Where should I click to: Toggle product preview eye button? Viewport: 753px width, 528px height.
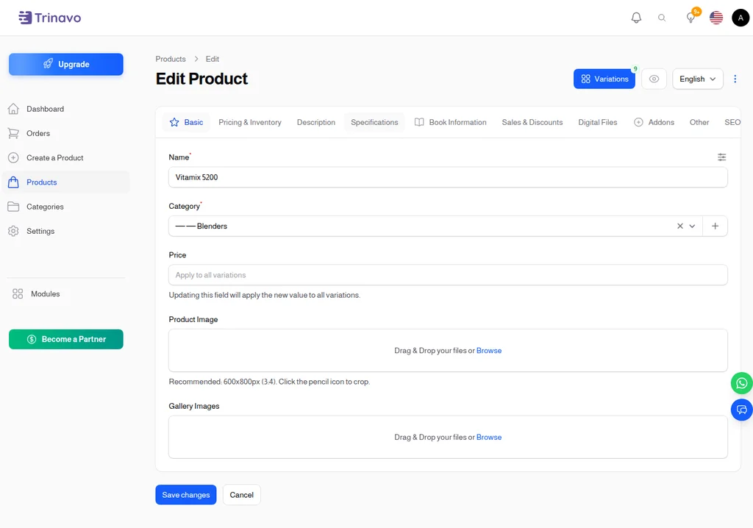coord(654,79)
